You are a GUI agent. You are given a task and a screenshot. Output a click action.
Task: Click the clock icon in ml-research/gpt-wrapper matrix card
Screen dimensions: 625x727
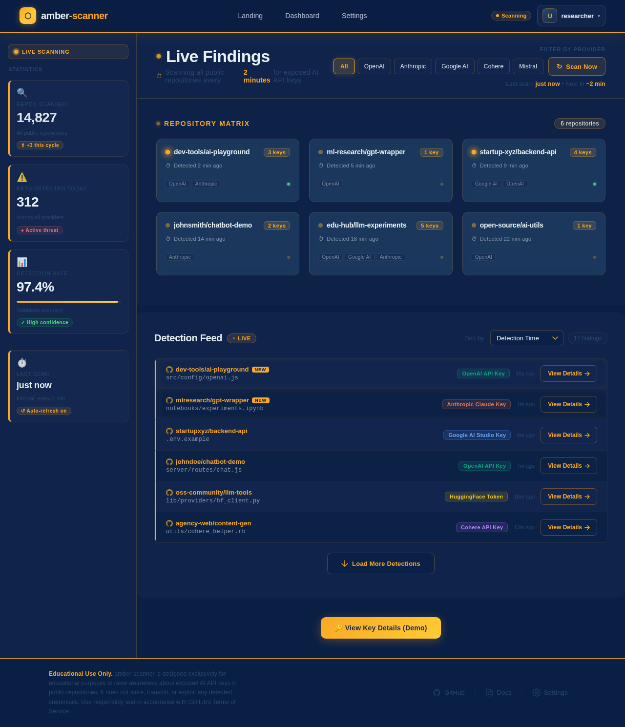click(321, 166)
